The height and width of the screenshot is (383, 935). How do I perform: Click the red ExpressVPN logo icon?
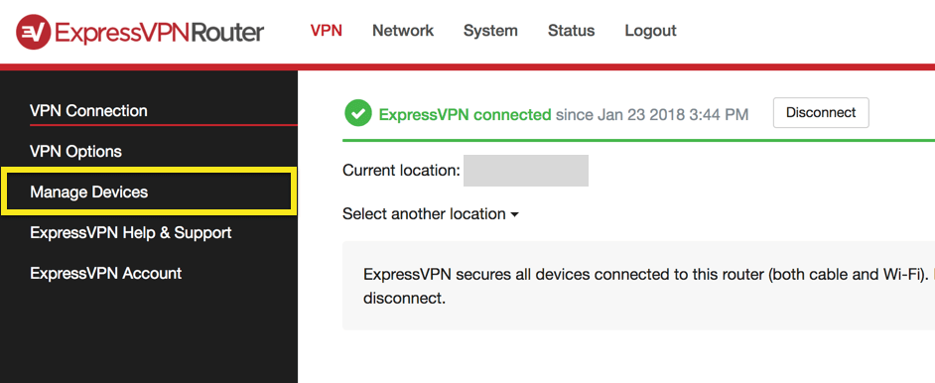tap(33, 32)
